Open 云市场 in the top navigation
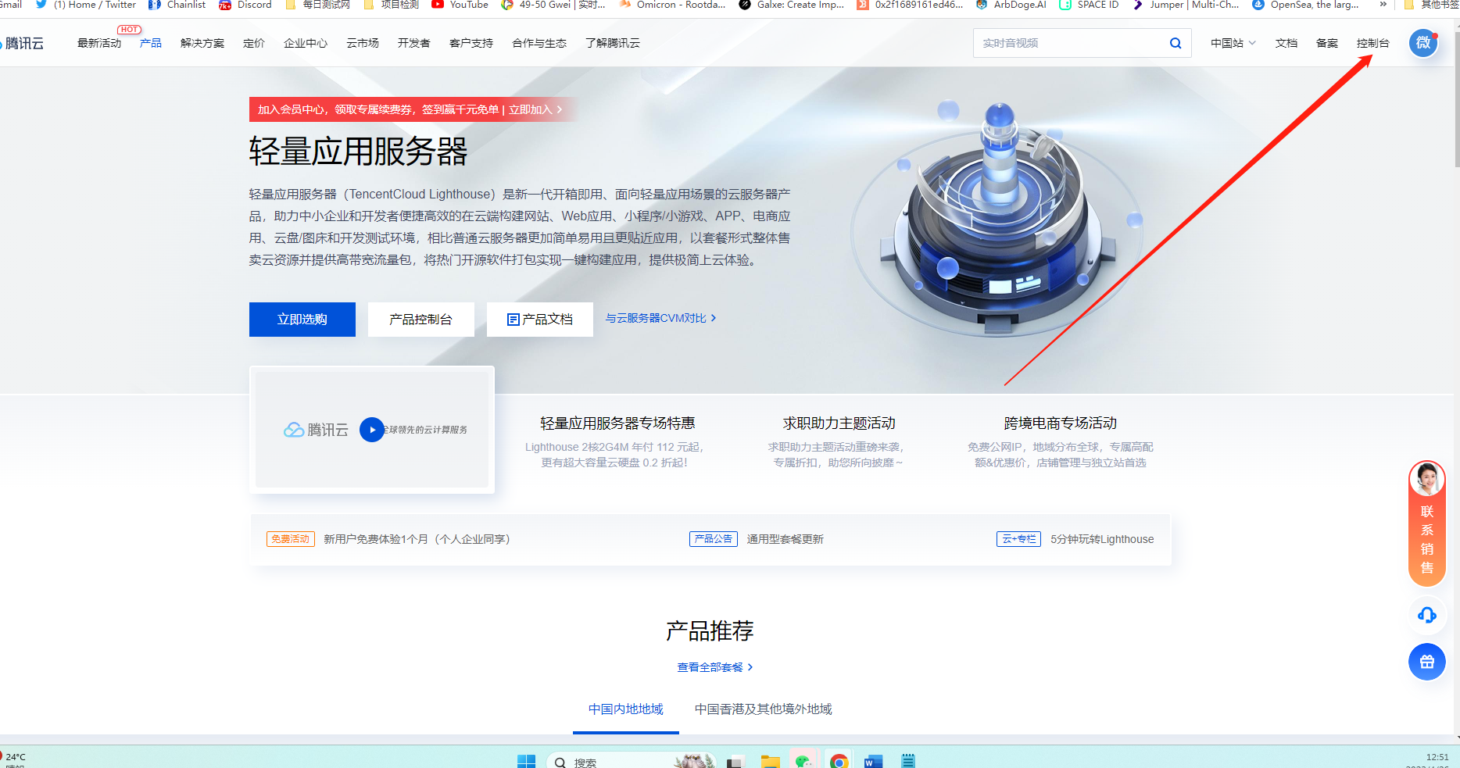This screenshot has width=1460, height=768. point(363,43)
